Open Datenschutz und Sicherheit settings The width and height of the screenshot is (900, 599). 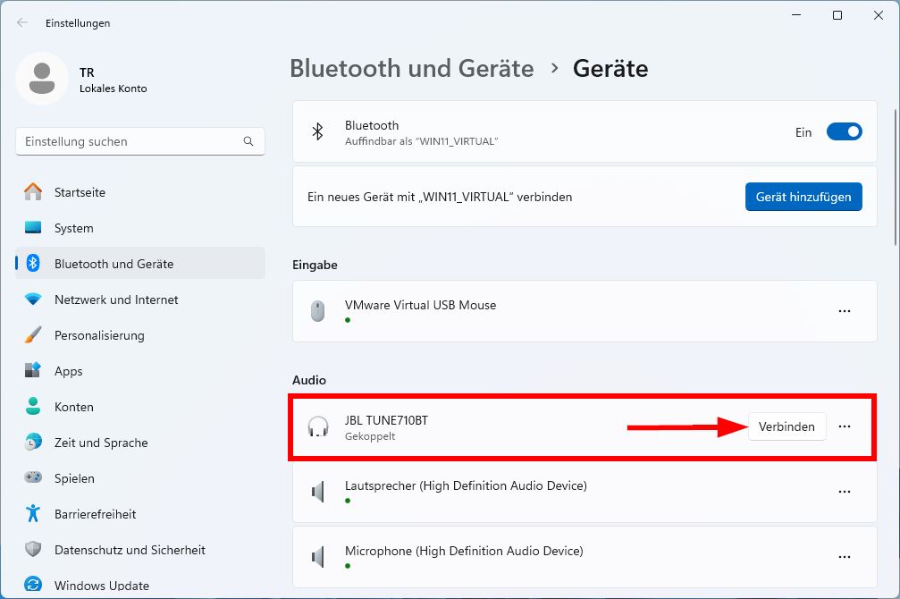[32, 550]
